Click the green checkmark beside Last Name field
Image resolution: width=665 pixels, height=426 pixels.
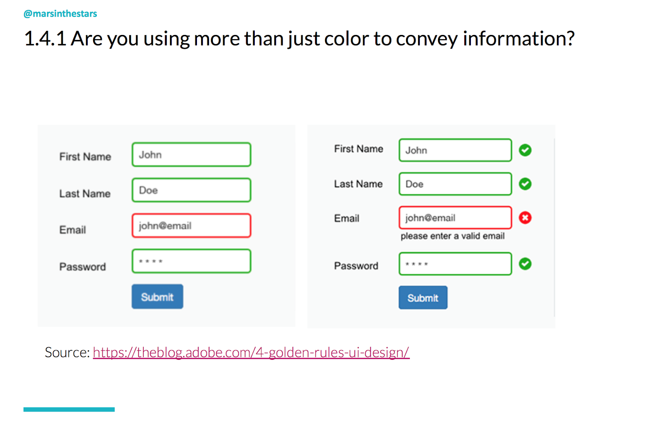pyautogui.click(x=525, y=184)
